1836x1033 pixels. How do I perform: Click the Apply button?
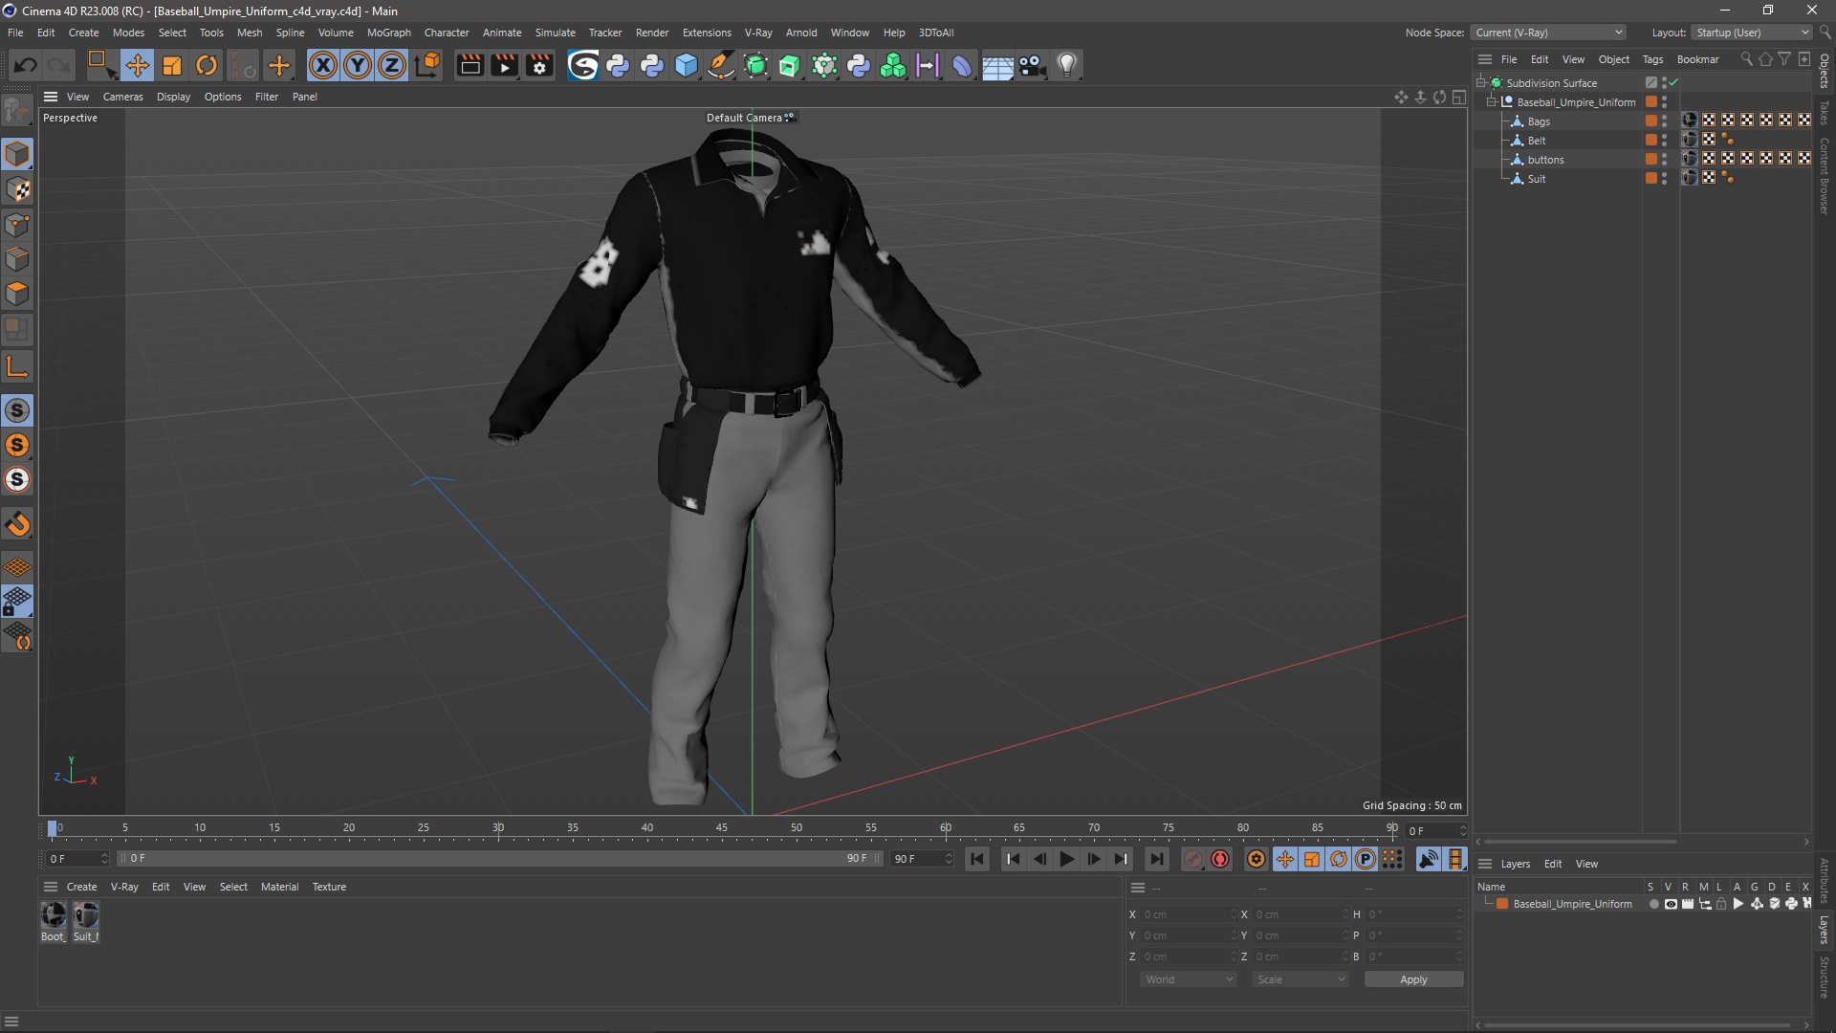tap(1413, 979)
